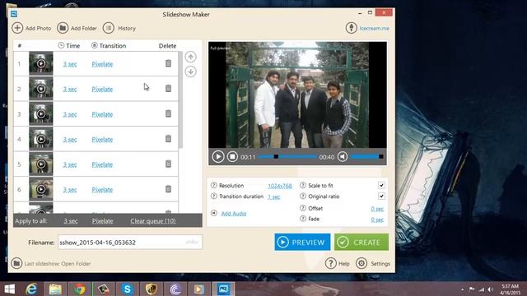Show help for Scale to fit
This screenshot has height=296, width=527.
pyautogui.click(x=303, y=185)
